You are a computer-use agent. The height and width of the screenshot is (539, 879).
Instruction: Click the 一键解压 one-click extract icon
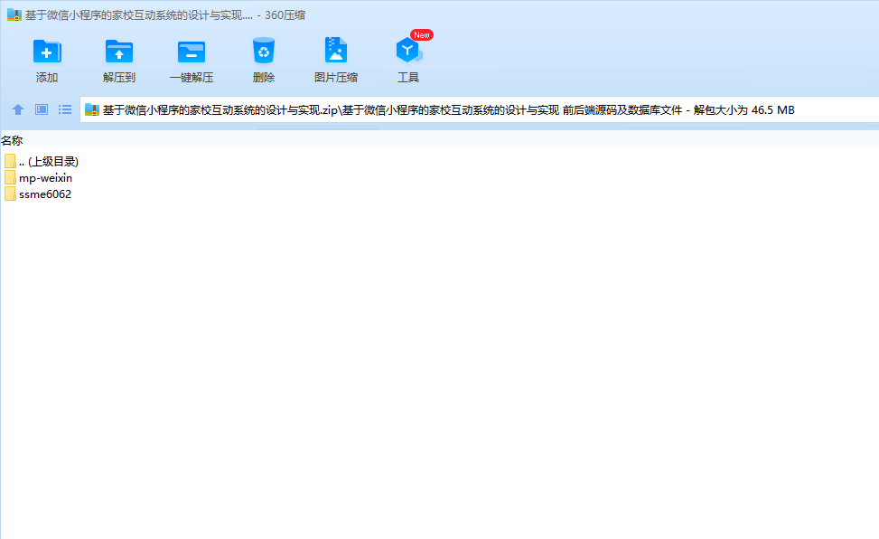(192, 52)
